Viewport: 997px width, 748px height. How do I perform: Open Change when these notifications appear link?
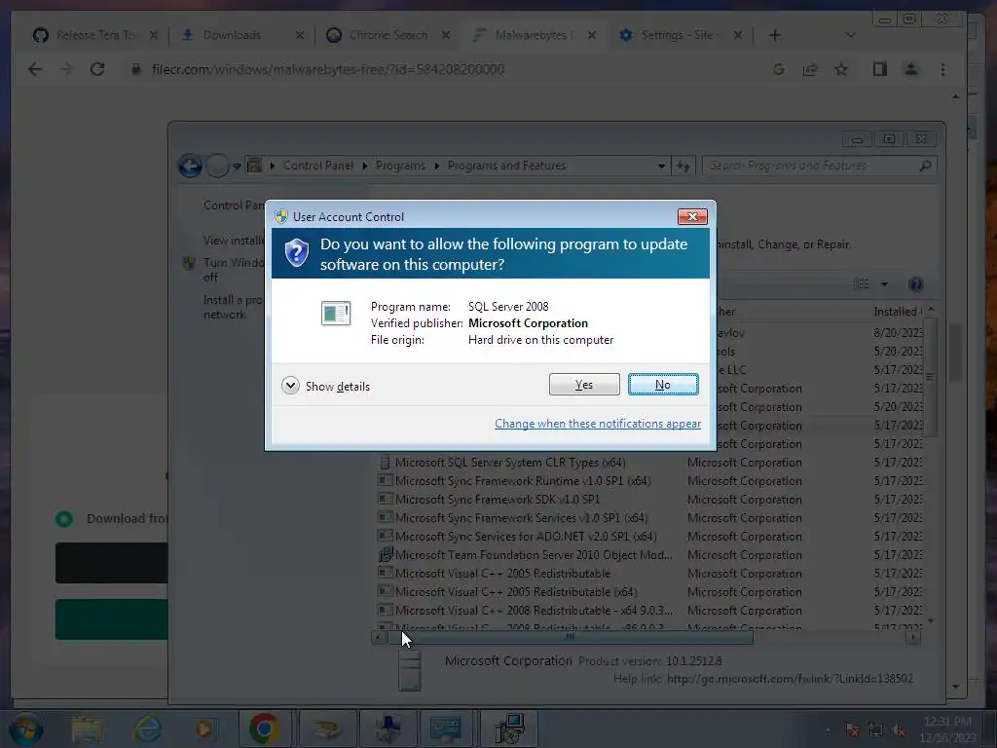tap(598, 424)
